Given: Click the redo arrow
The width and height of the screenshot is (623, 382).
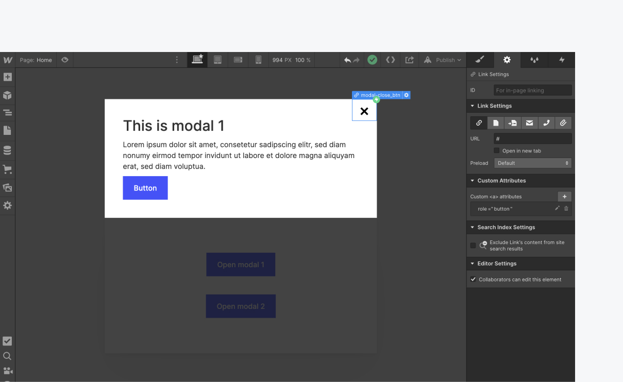Looking at the screenshot, I should click(357, 60).
